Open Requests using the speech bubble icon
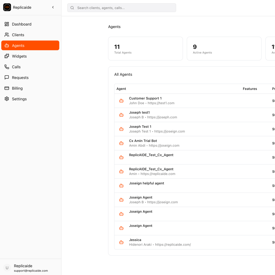275x275 pixels. pos(7,77)
